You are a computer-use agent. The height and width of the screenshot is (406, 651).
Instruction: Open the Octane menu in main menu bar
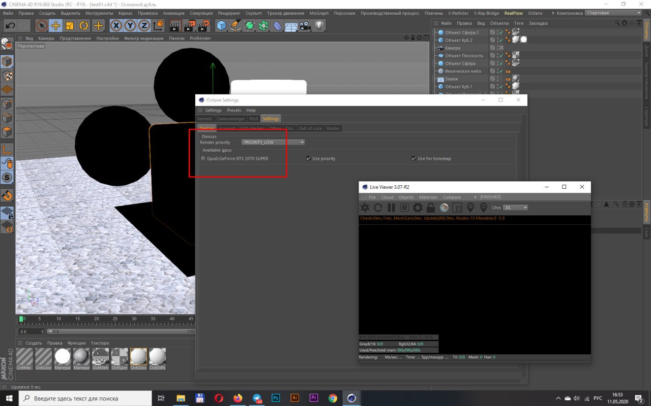pos(536,13)
